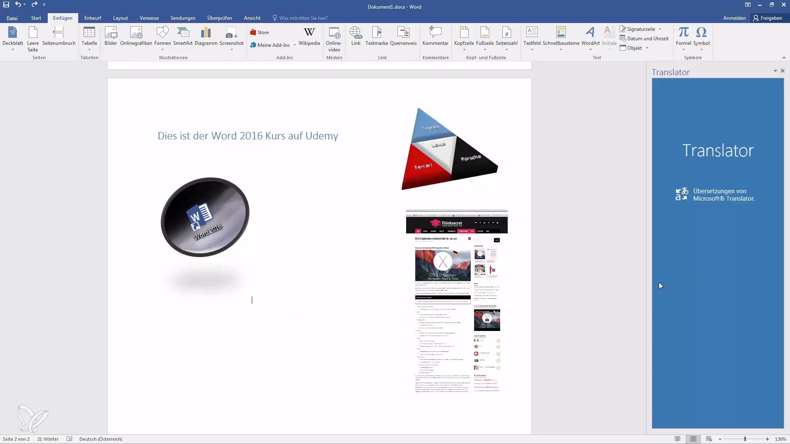Open Schnellbausteine quick parts
Screen dimensions: 790x444
[x=561, y=39]
